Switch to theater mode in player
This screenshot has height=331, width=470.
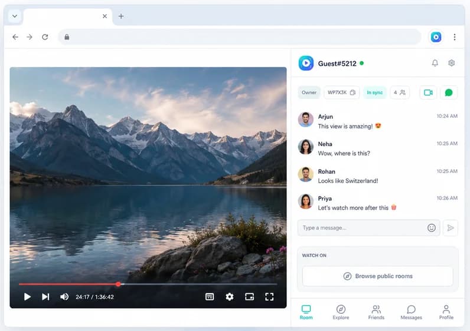coord(249,297)
